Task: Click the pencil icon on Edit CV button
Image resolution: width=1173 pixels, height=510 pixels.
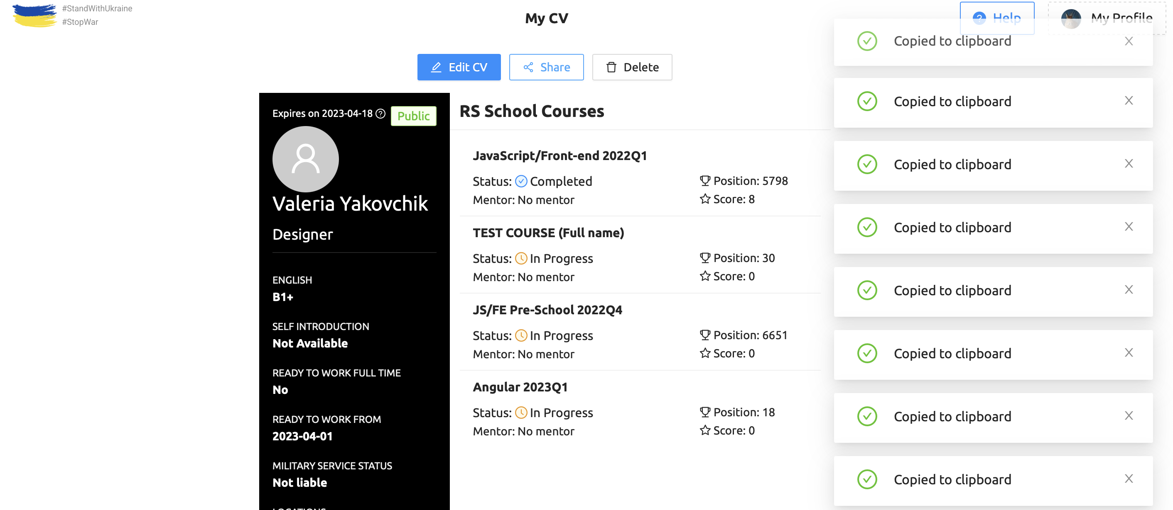Action: pos(437,67)
